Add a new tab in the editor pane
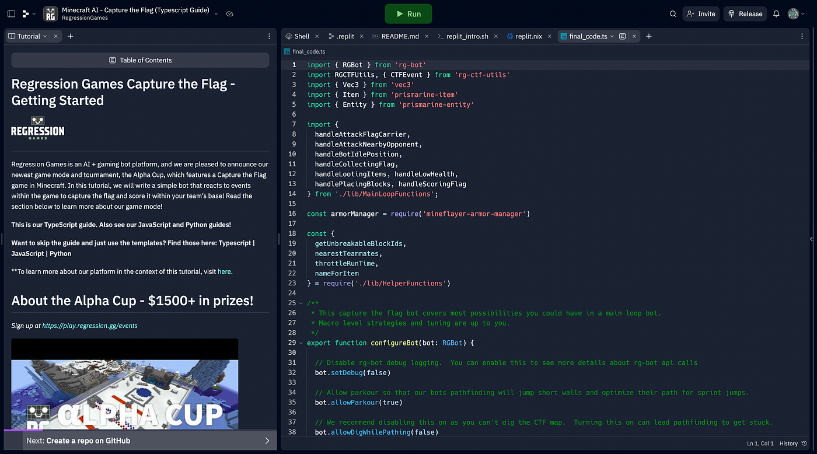This screenshot has height=454, width=817. pos(648,36)
